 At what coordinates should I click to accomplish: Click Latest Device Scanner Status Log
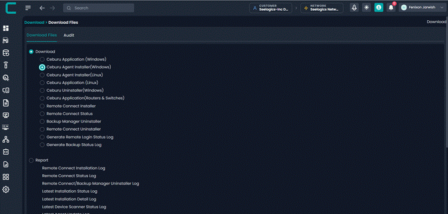tap(74, 207)
